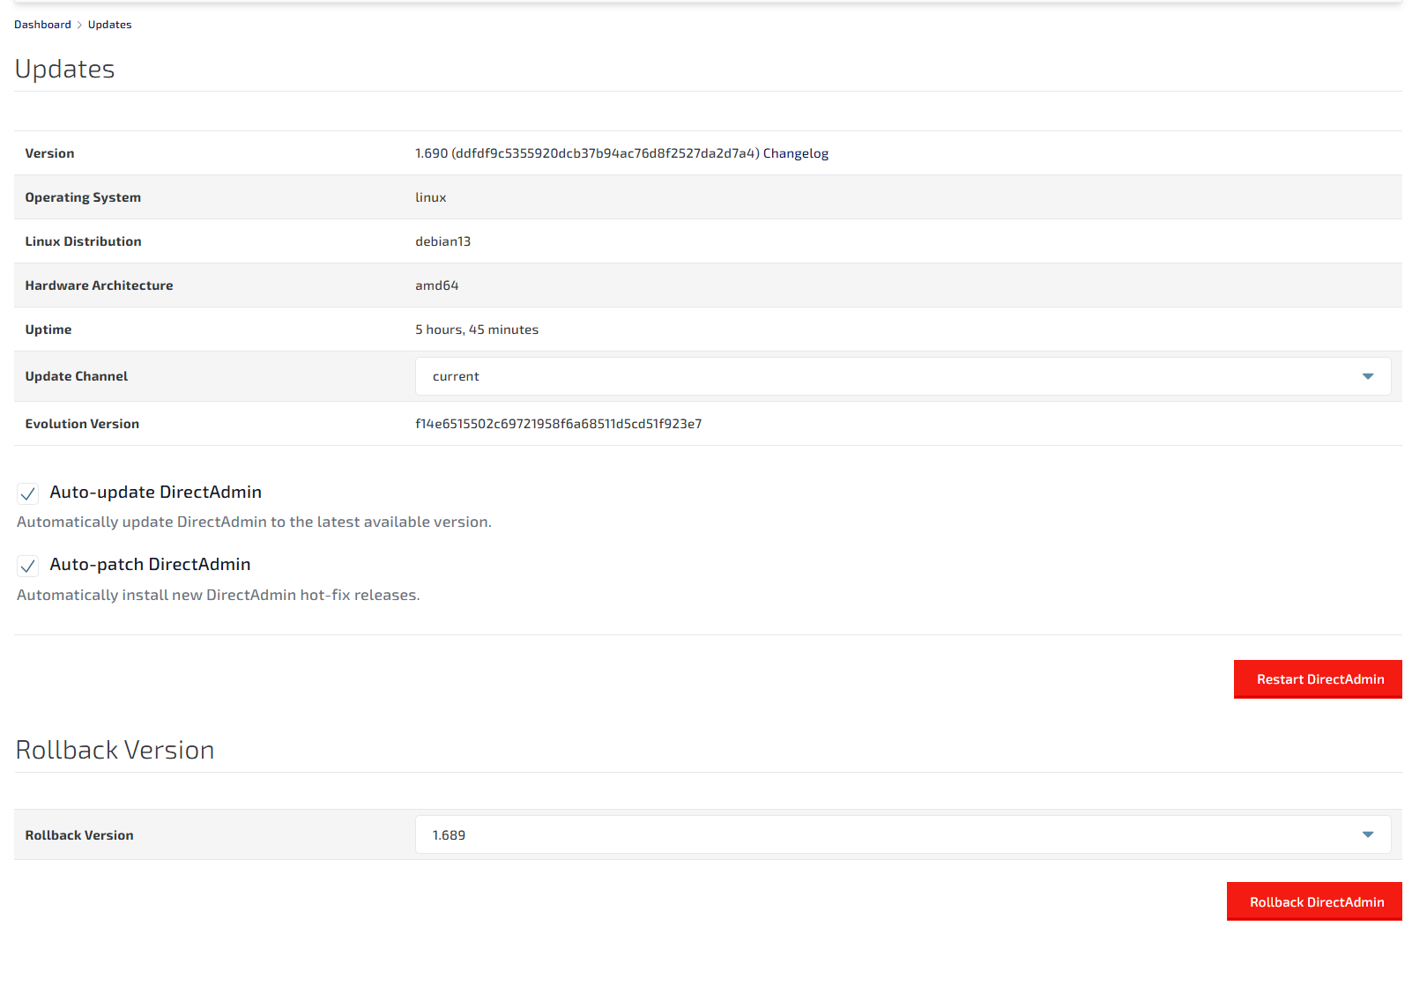Go to Dashboard via breadcrumb
This screenshot has height=993, width=1412.
pyautogui.click(x=42, y=25)
